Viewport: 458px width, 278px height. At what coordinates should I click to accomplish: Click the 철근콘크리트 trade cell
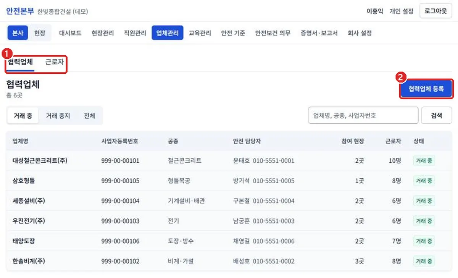pos(184,161)
